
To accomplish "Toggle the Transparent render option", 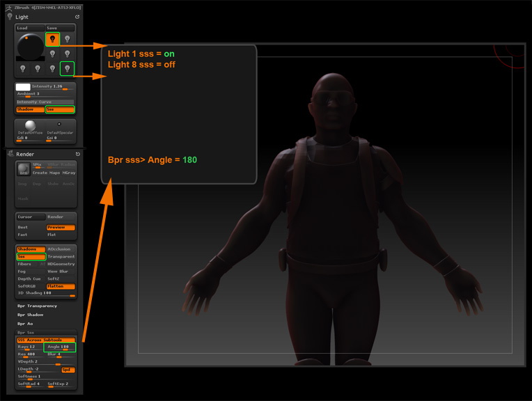I will point(61,256).
